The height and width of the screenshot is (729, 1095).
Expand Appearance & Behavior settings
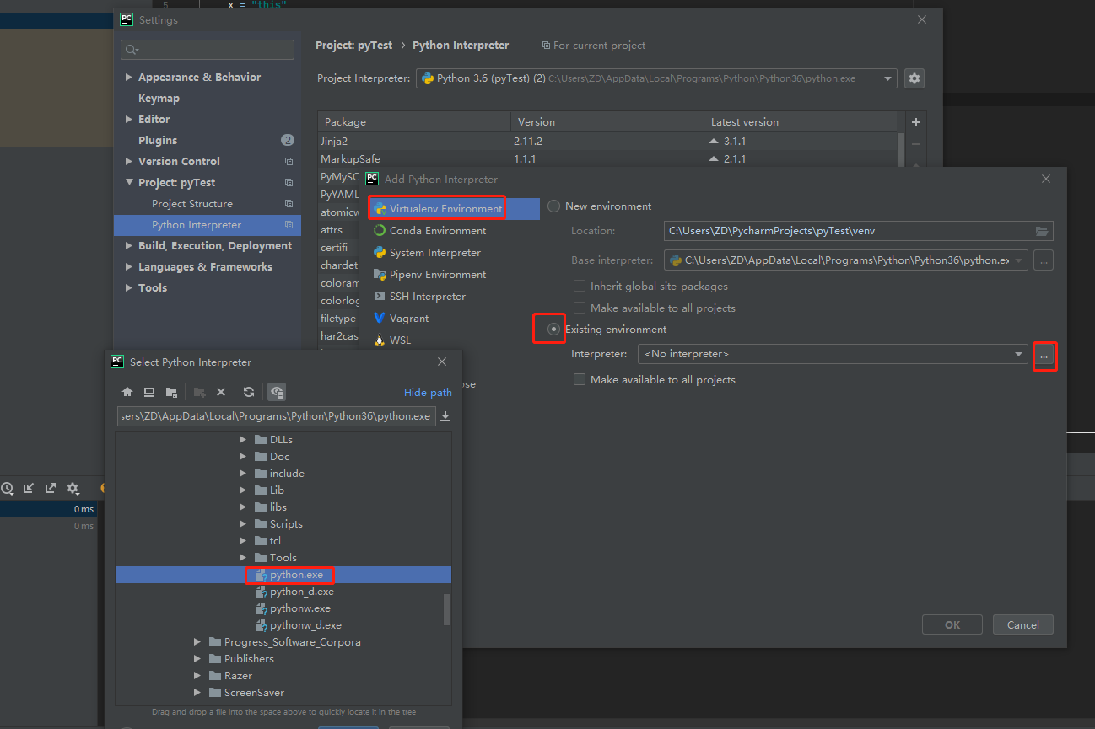tap(129, 78)
